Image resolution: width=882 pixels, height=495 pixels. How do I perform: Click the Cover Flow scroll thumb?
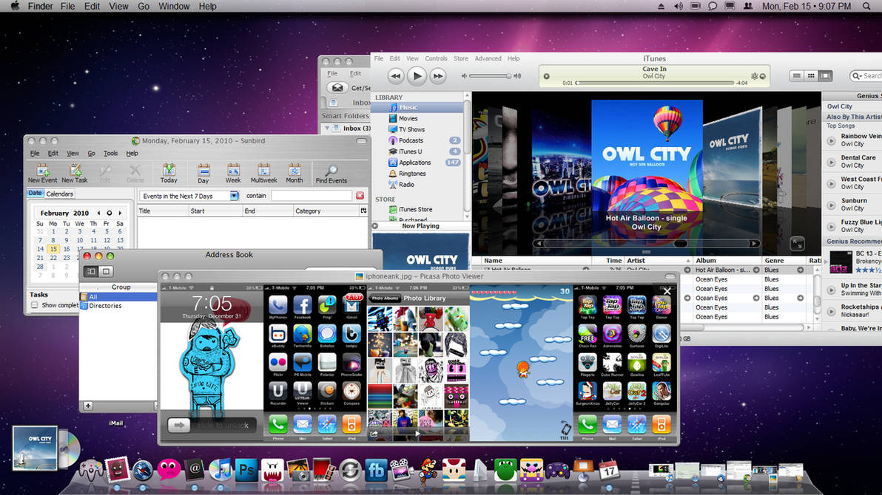tap(680, 243)
